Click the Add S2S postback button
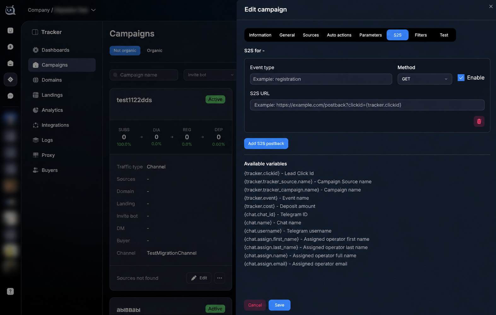496x315 pixels. (x=266, y=144)
